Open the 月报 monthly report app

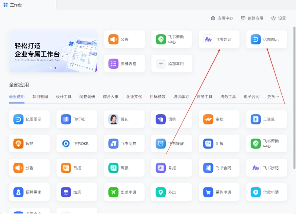171,168
